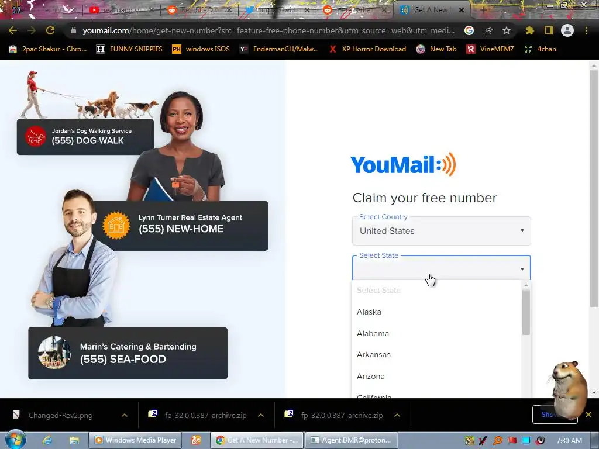Switch to the second Reddit 'Here is the' tab
Image resolution: width=599 pixels, height=449 pixels.
coord(356,10)
